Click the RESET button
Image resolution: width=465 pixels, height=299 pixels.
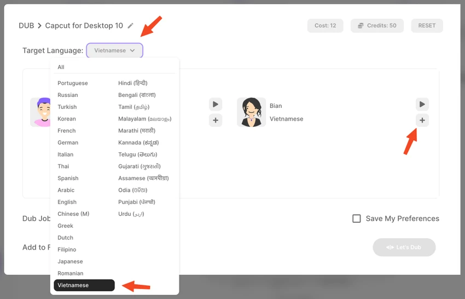[x=427, y=26]
